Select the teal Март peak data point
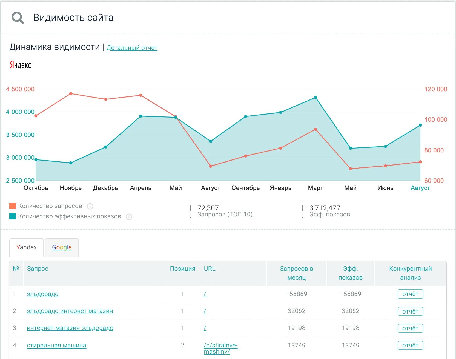Viewport: 456px width, 359px height. tap(316, 98)
